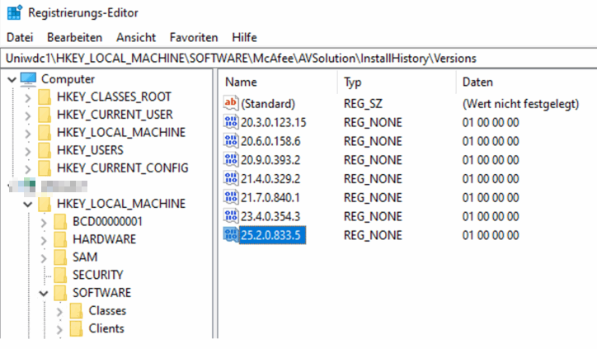Image resolution: width=597 pixels, height=349 pixels.
Task: Click the binary icon next to 21.7.0.840.1
Action: pos(230,197)
